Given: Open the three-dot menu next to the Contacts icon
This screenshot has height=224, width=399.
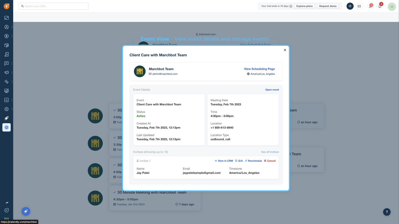Looking at the screenshot, I should click(x=11, y=27).
